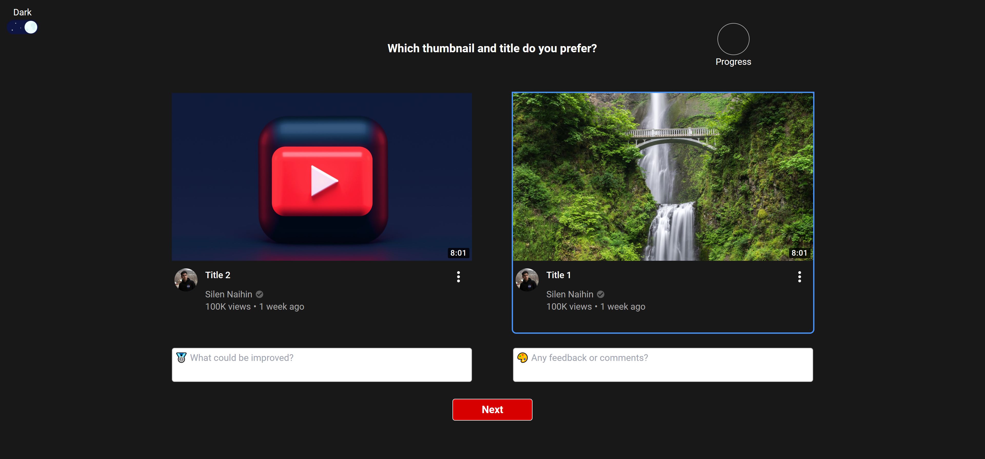Click the verified badge in Title 1 card
985x459 pixels.
pos(600,294)
